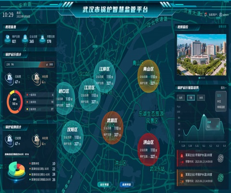Switch trend range to 30天
This screenshot has width=231, height=193.
coord(201,97)
